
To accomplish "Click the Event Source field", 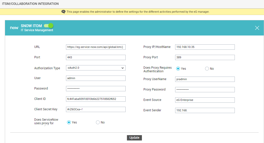I will [x=205, y=100].
